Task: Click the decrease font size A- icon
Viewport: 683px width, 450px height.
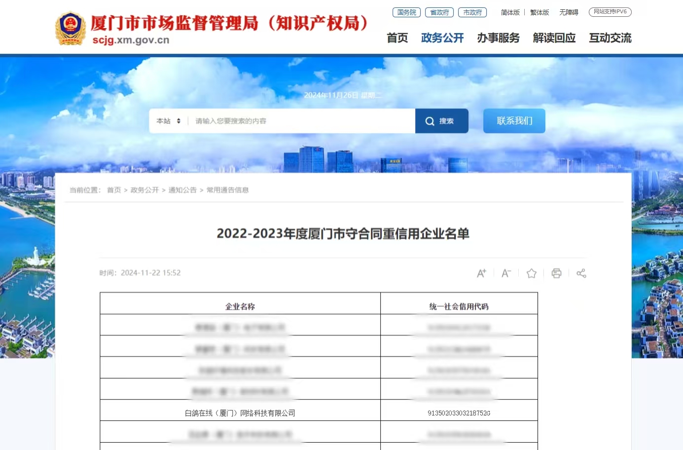Action: (x=506, y=273)
